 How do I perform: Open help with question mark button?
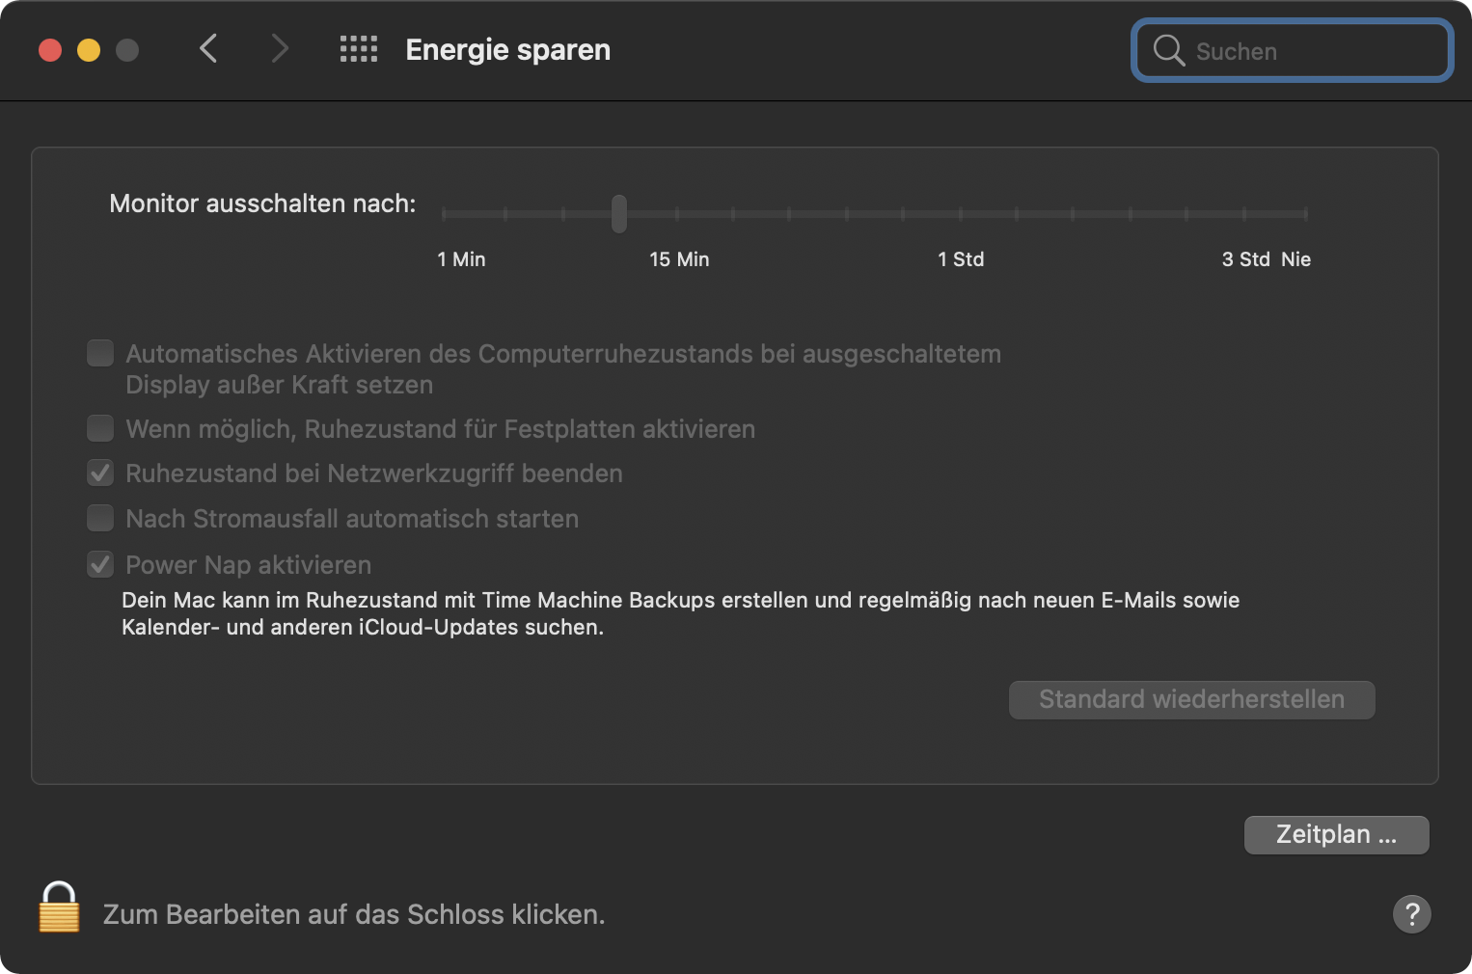[1411, 913]
